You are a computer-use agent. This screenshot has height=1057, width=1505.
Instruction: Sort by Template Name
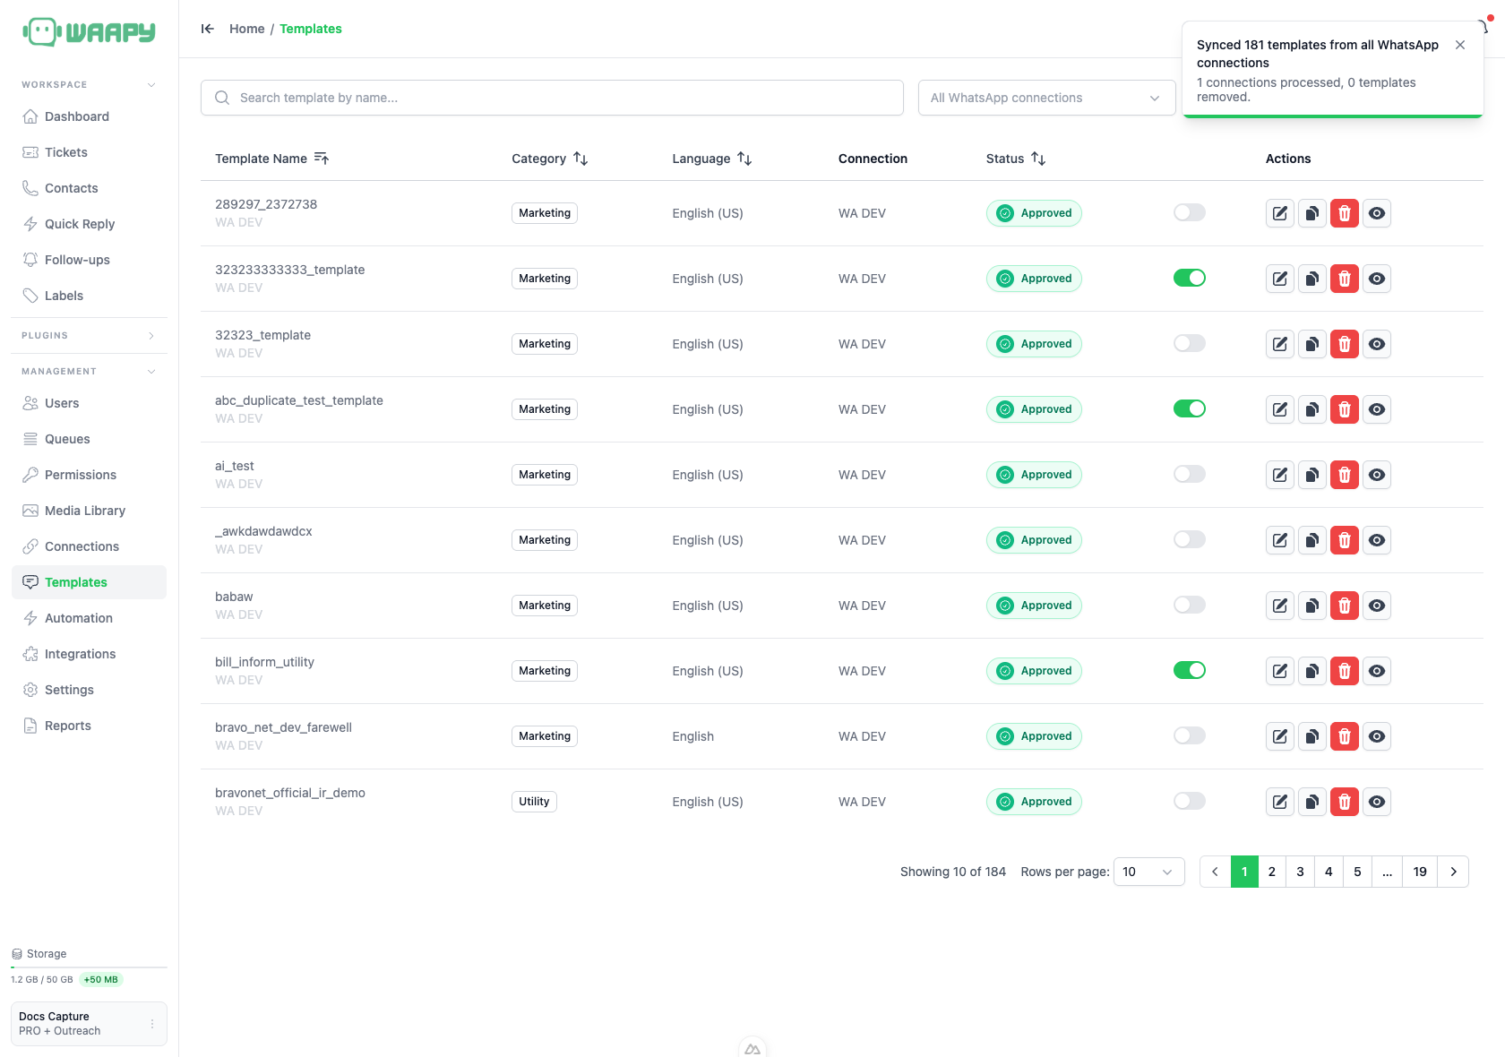tap(272, 159)
